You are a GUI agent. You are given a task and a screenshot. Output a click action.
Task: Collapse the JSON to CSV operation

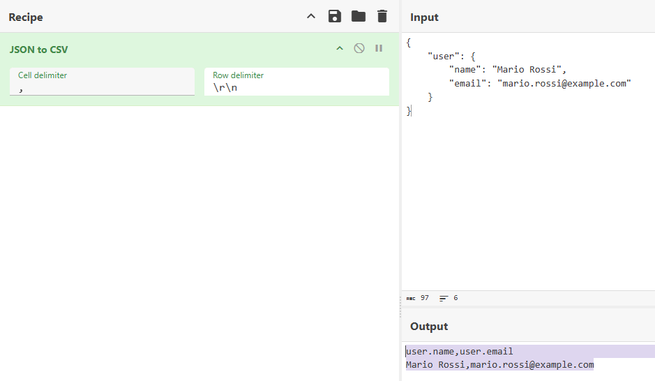(x=340, y=48)
